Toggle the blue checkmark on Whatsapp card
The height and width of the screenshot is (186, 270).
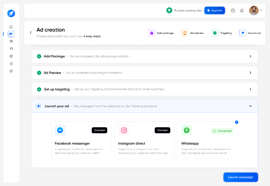click(x=237, y=122)
